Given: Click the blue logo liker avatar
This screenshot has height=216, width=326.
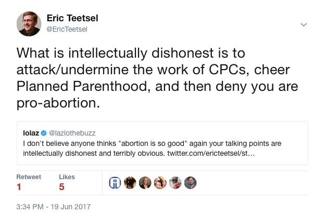Looking at the screenshot, I should pos(115,182).
